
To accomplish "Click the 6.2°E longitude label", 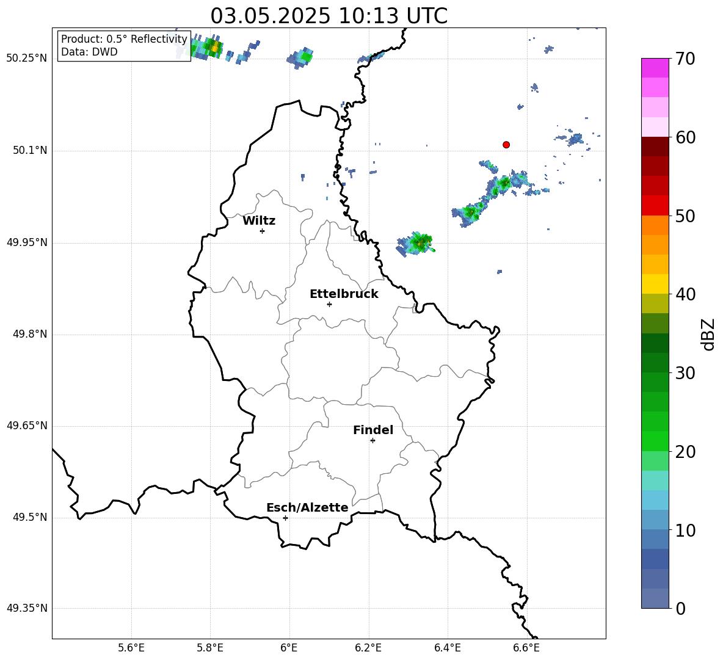I will (368, 648).
